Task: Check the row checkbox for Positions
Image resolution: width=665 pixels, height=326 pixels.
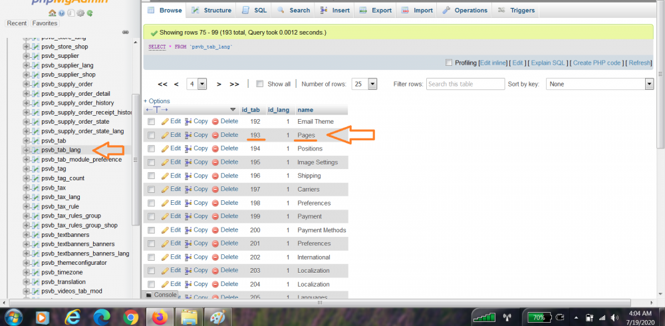Action: coord(151,148)
